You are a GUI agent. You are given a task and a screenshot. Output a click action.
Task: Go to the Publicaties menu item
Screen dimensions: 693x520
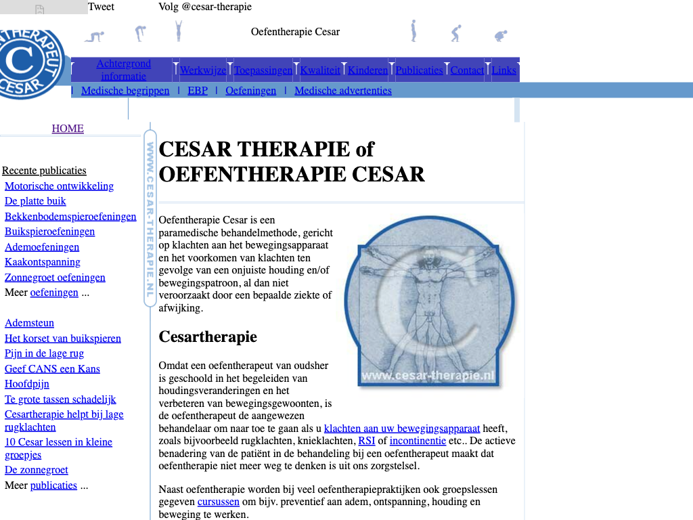pyautogui.click(x=419, y=70)
